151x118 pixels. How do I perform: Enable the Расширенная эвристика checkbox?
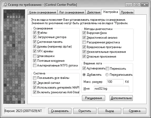(x=84, y=42)
